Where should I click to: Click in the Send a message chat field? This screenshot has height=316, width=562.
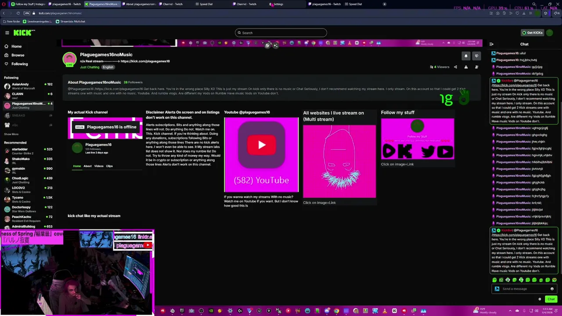pos(524,289)
